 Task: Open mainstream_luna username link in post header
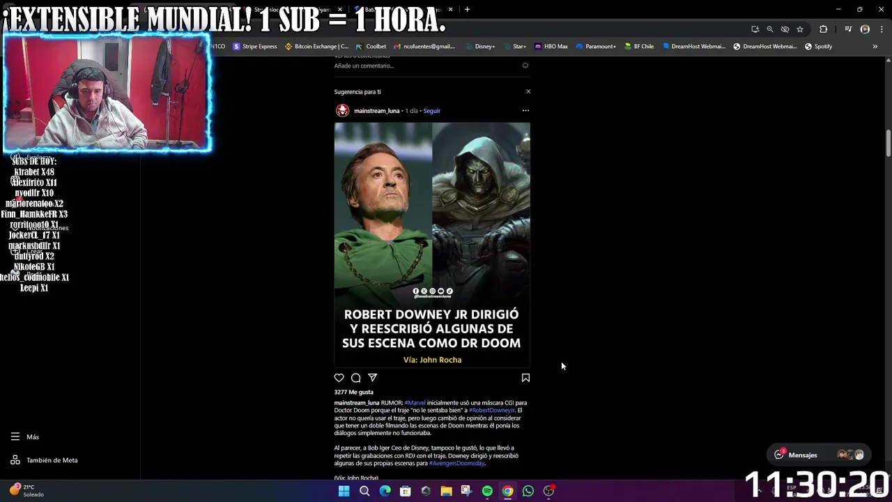click(x=376, y=111)
